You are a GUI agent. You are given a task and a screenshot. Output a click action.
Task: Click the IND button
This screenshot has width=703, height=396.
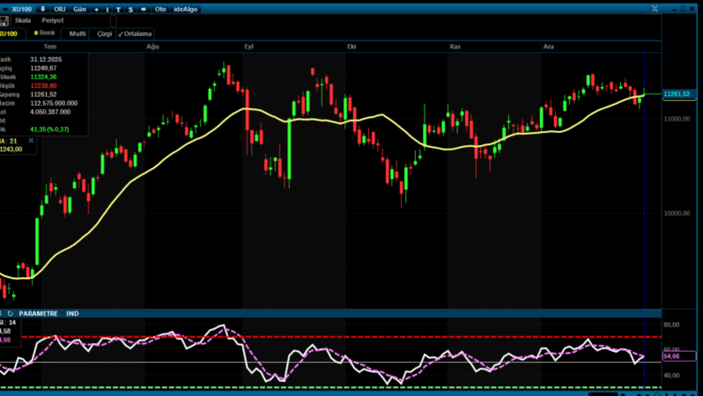pyautogui.click(x=72, y=313)
